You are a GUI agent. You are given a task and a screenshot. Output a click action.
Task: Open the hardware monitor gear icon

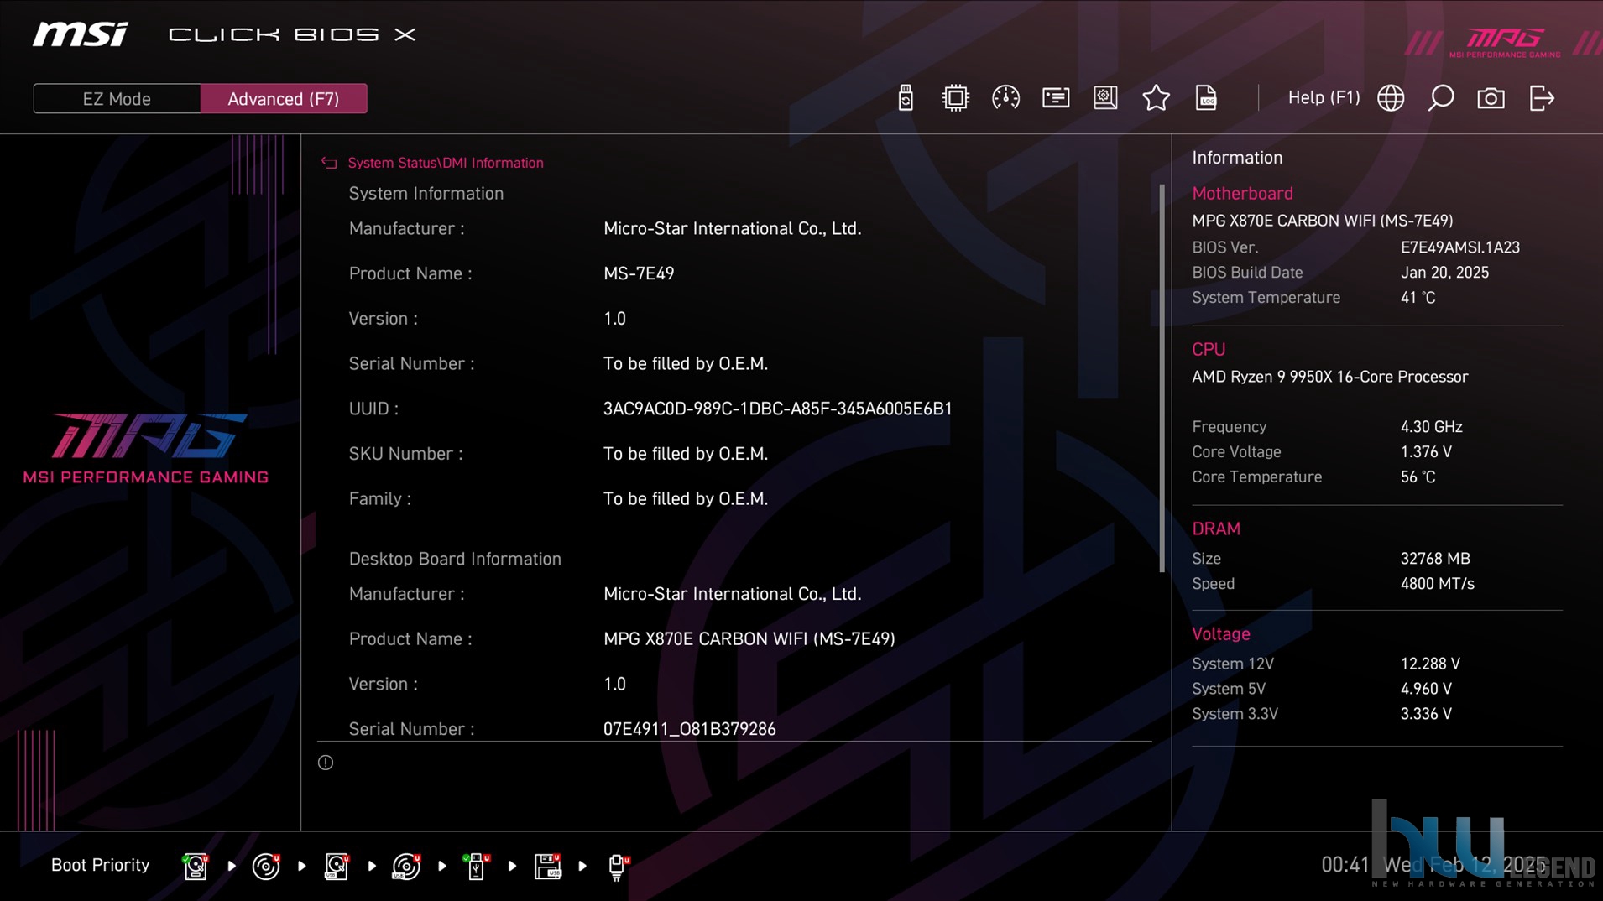1105,98
